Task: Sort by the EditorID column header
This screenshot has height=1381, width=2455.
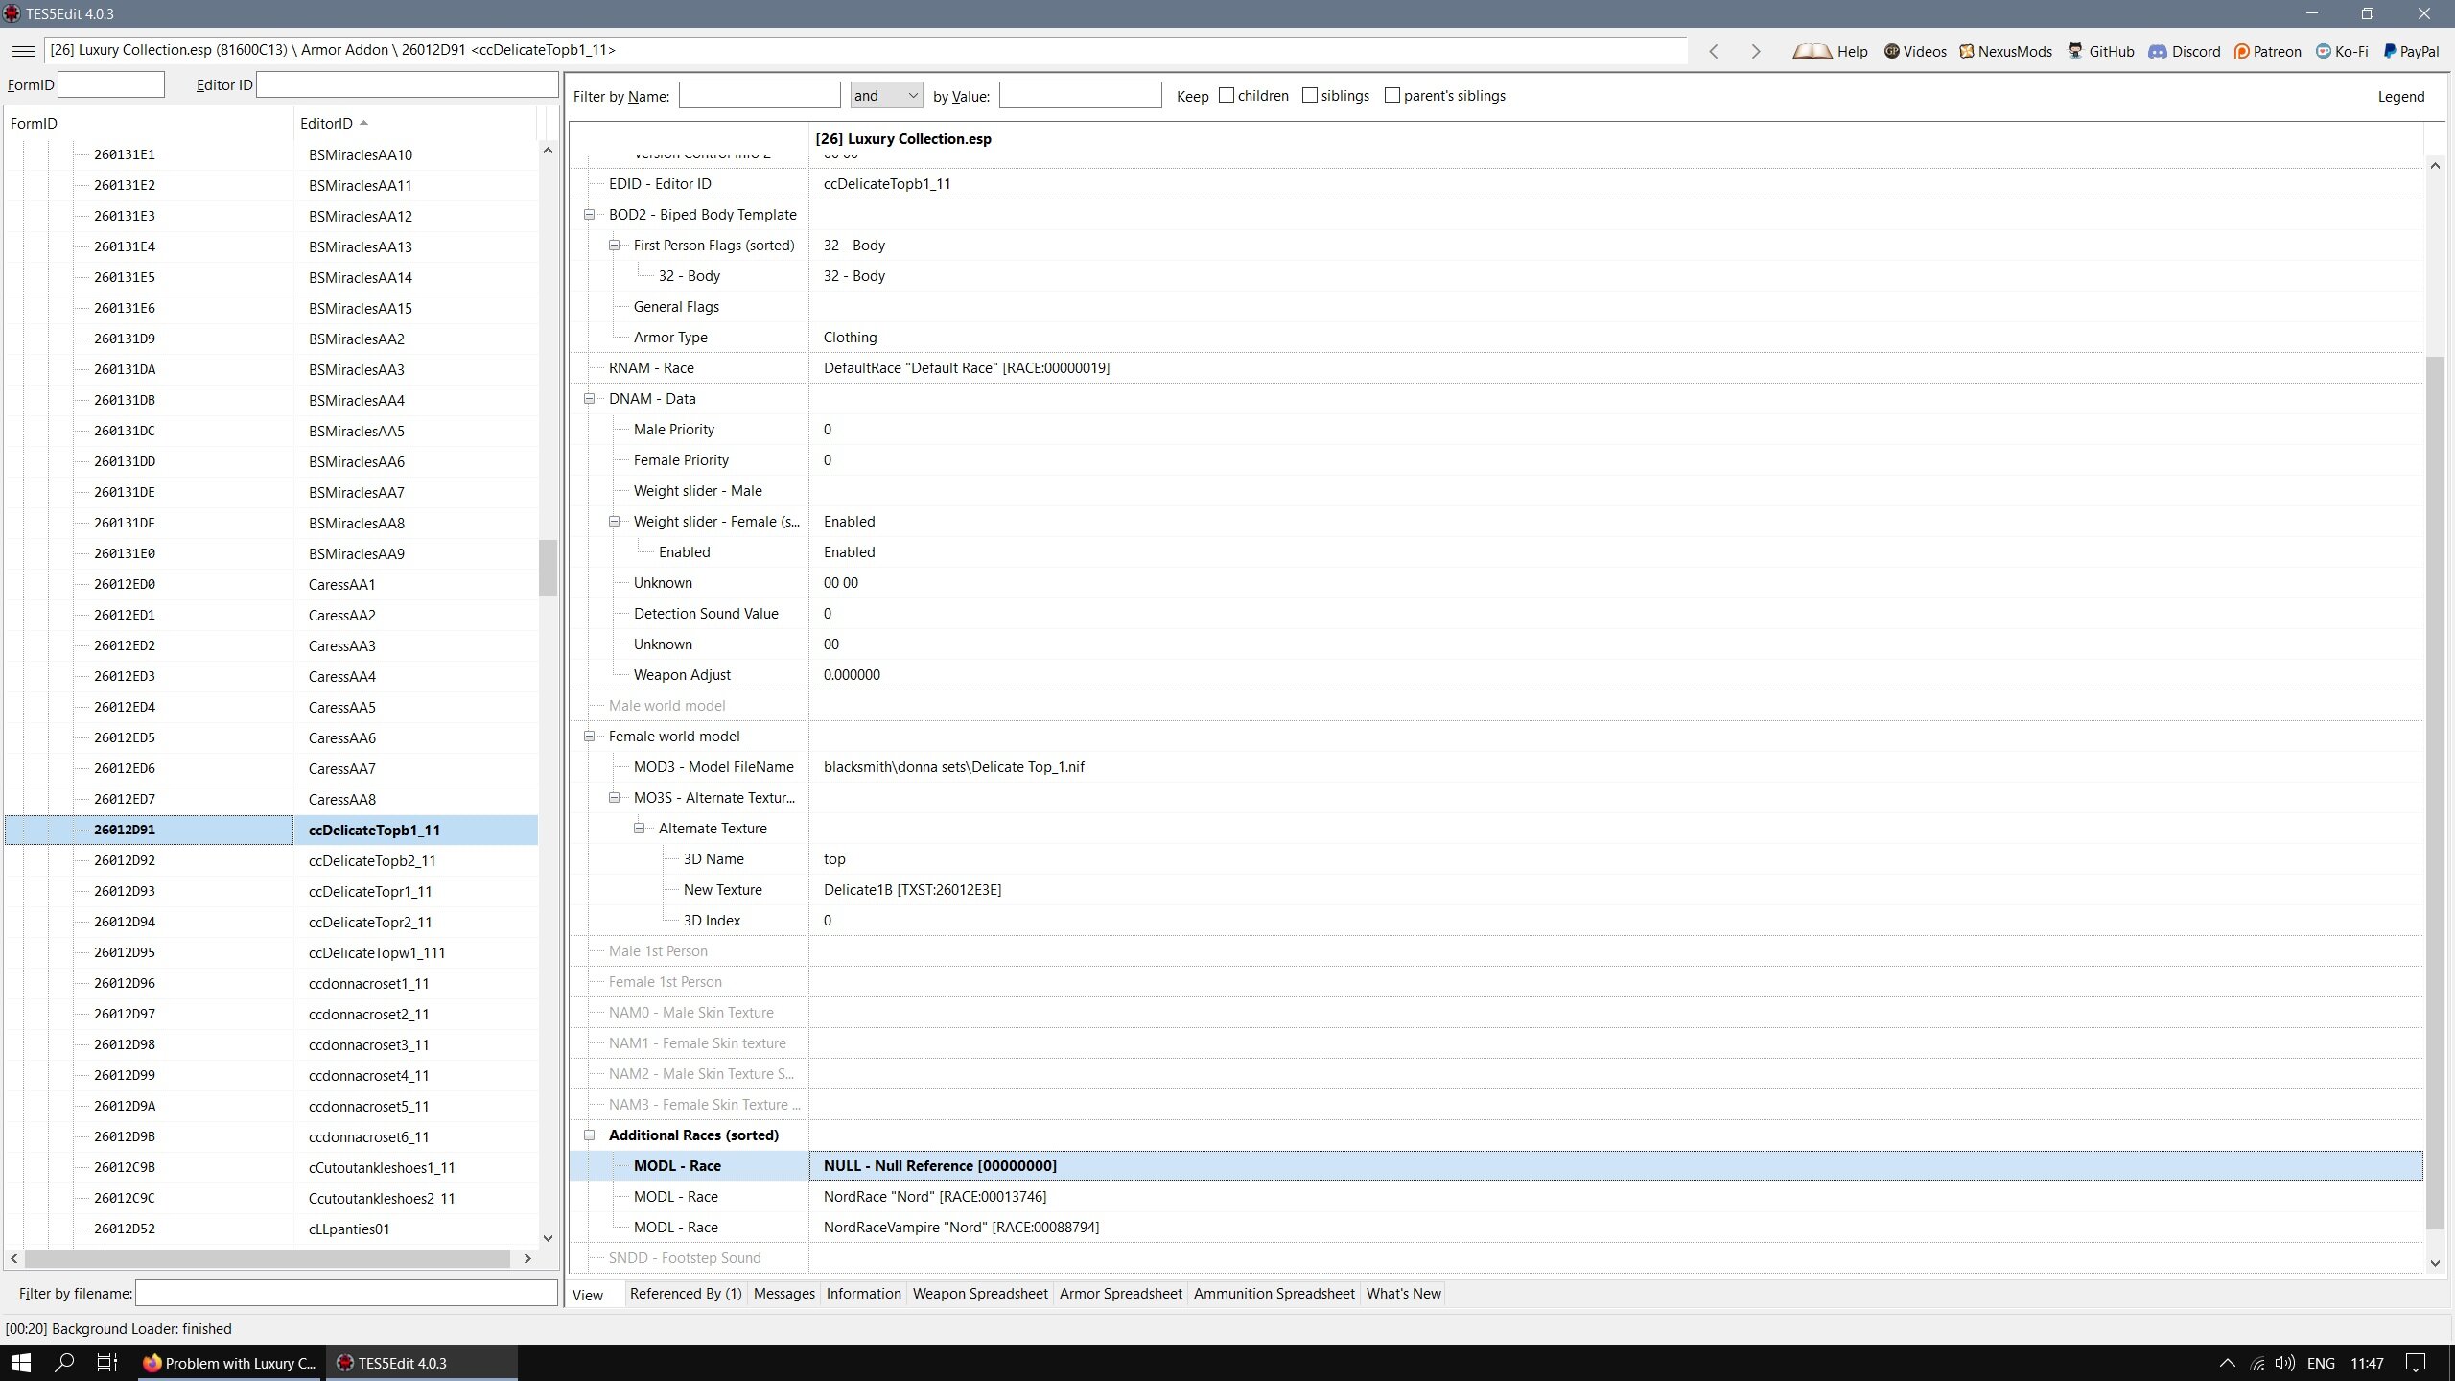Action: [414, 123]
